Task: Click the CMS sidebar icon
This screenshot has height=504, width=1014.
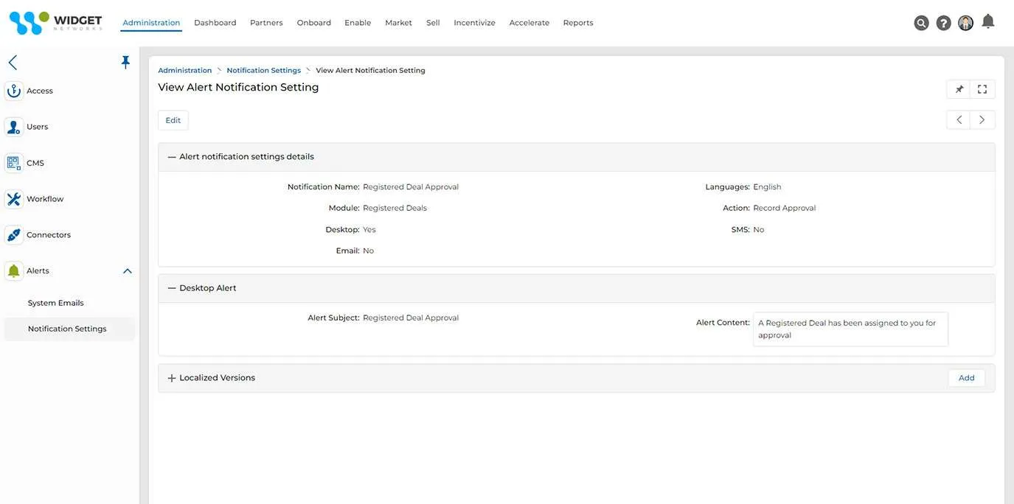Action: (x=13, y=163)
